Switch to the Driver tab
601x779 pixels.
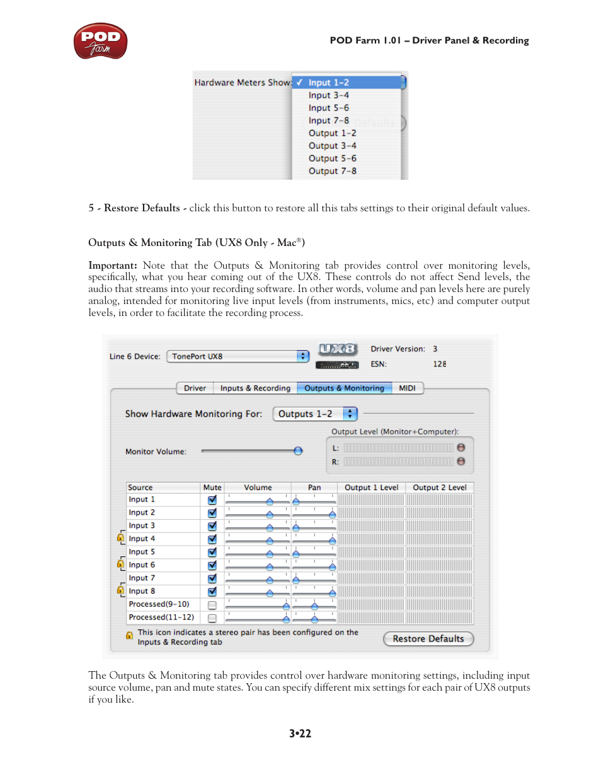[x=195, y=388]
